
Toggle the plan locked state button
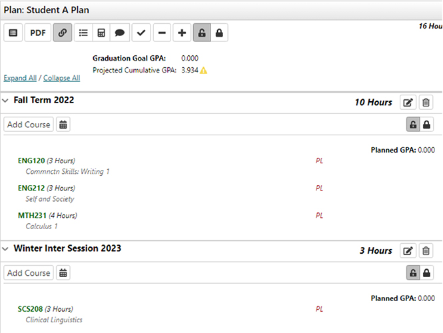219,33
